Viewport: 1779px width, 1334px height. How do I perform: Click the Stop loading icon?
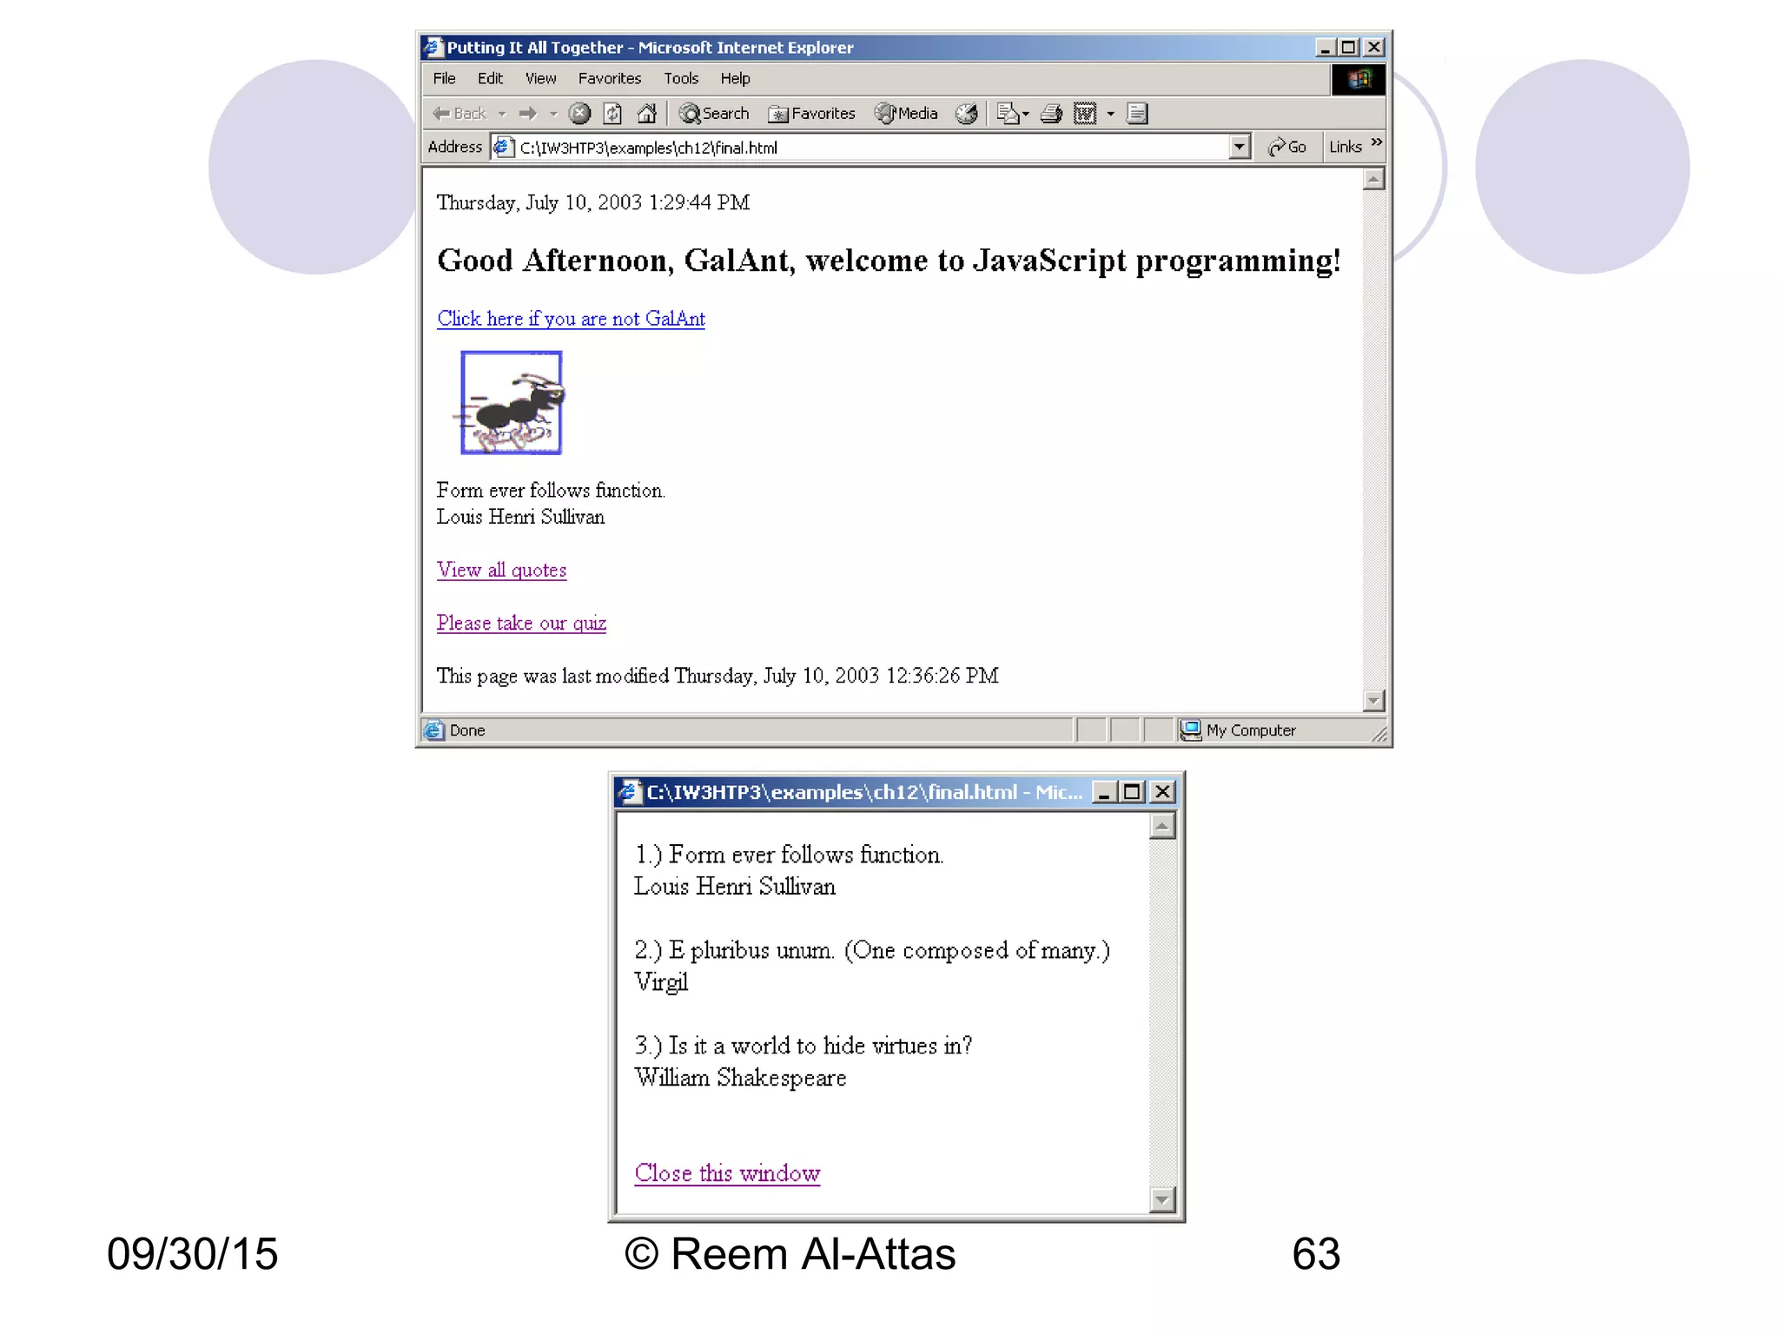tap(579, 114)
